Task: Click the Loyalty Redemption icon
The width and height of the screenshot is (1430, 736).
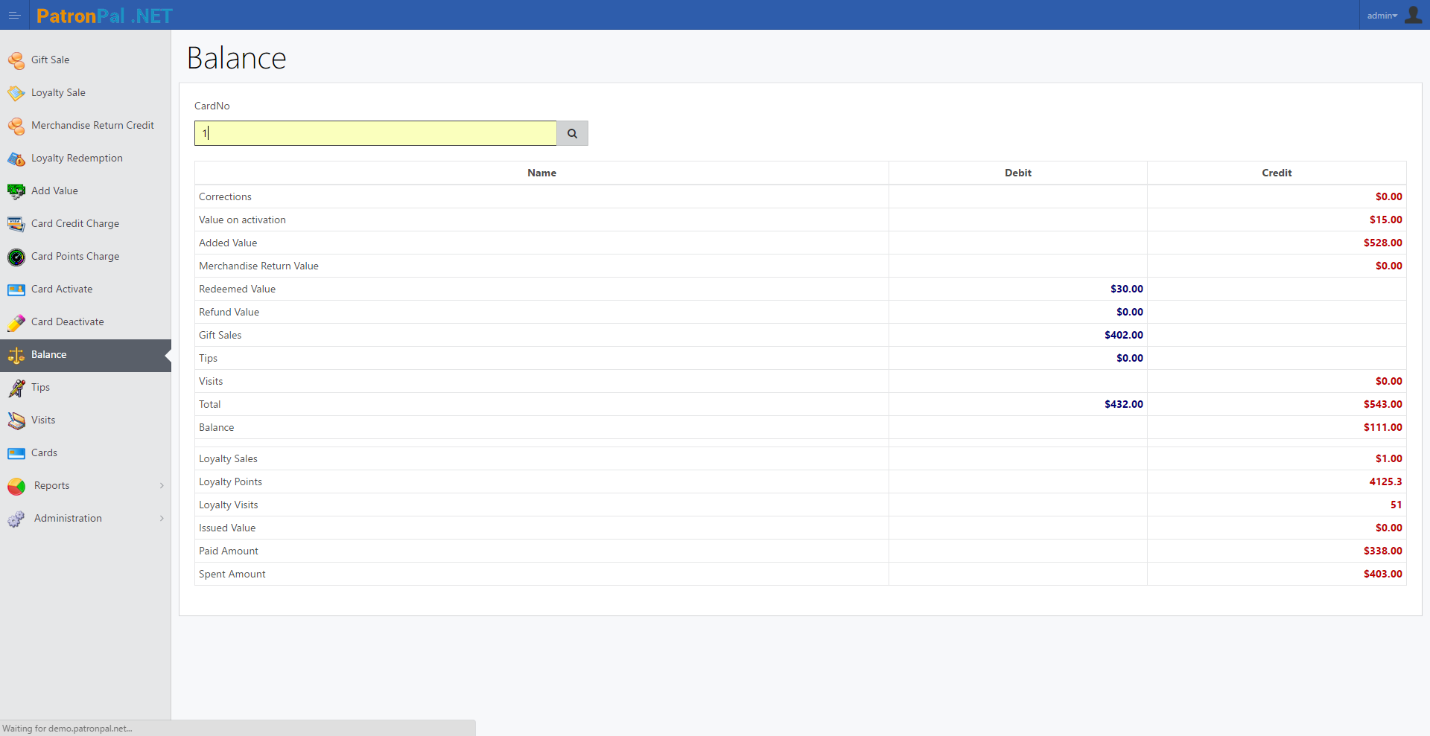Action: coord(16,159)
